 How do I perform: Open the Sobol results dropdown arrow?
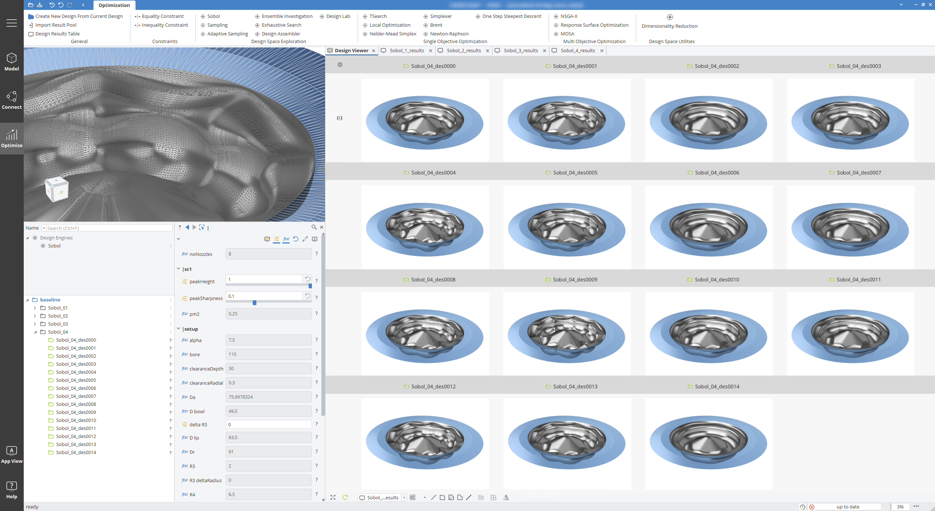click(x=404, y=497)
